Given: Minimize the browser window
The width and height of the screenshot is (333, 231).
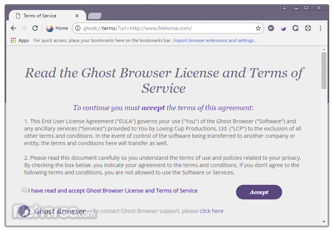Looking at the screenshot, I should [296, 8].
